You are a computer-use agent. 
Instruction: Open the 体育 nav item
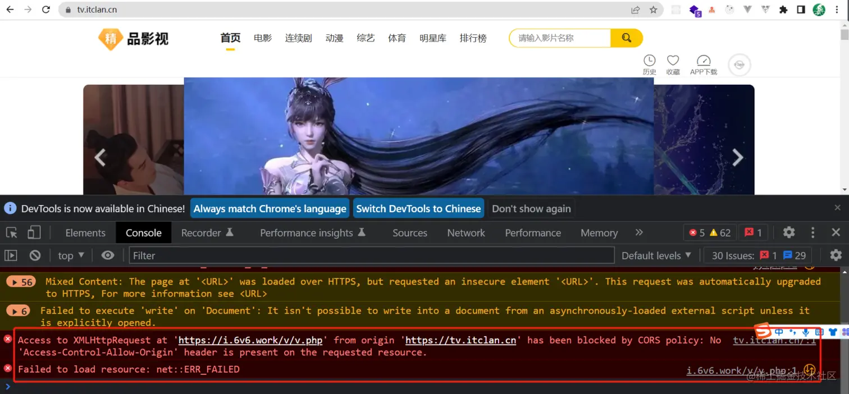(397, 38)
